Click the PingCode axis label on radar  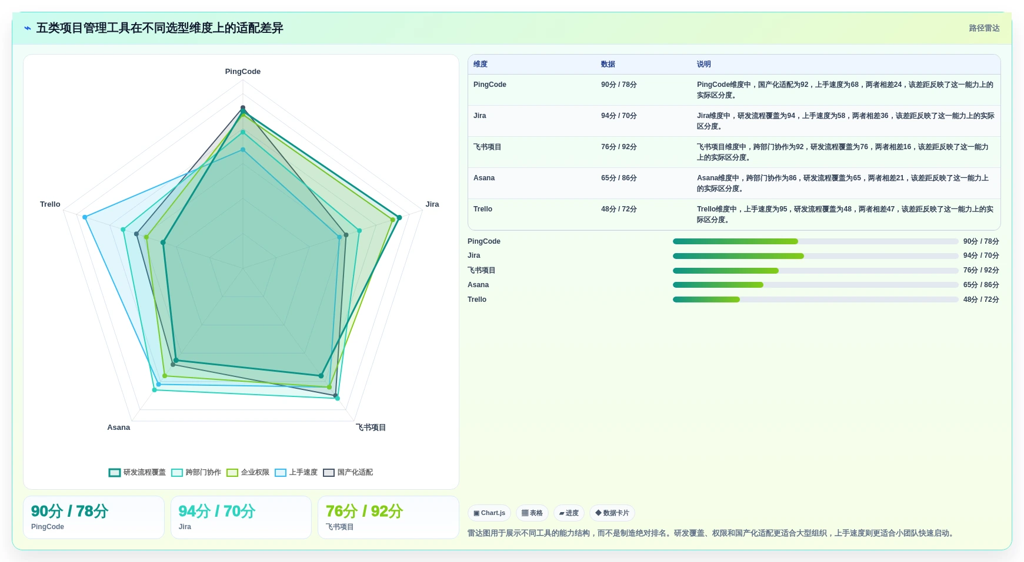(x=243, y=72)
